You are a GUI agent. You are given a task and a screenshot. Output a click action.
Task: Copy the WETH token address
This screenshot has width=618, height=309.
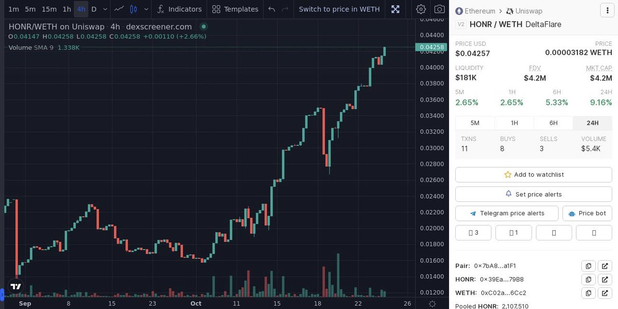coord(588,293)
